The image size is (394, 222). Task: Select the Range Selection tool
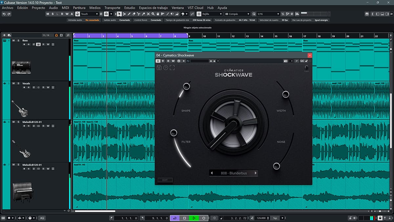click(124, 14)
